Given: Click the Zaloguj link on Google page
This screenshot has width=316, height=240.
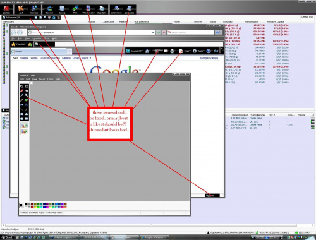Looking at the screenshot, I should coord(214,58).
